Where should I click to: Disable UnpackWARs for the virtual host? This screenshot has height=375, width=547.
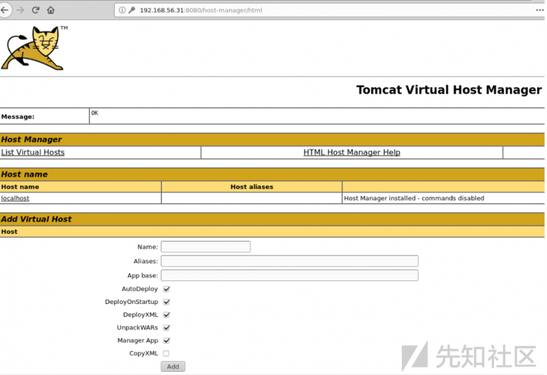click(166, 327)
